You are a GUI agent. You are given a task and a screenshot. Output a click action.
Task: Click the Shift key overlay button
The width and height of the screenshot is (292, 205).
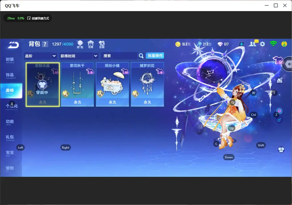pos(261,145)
